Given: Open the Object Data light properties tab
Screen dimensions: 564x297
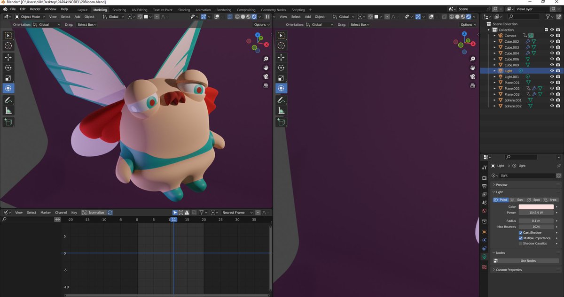Looking at the screenshot, I should (484, 257).
